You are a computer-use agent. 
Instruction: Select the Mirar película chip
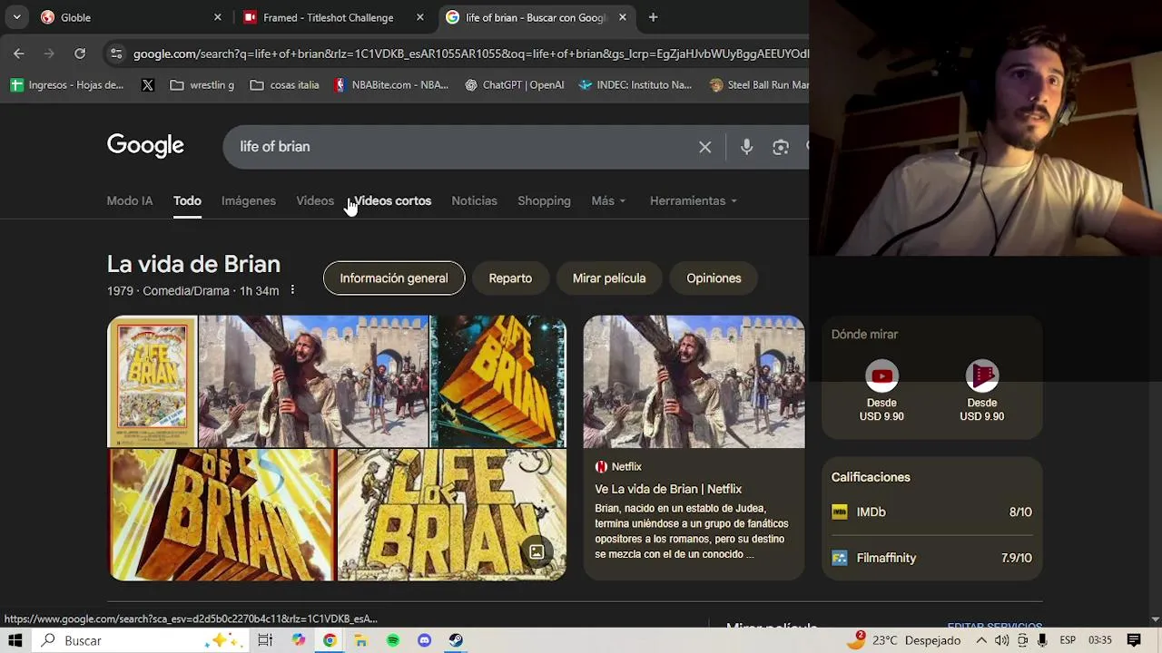pyautogui.click(x=609, y=278)
